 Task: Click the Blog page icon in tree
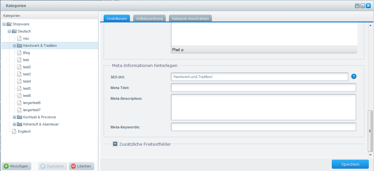pyautogui.click(x=19, y=53)
